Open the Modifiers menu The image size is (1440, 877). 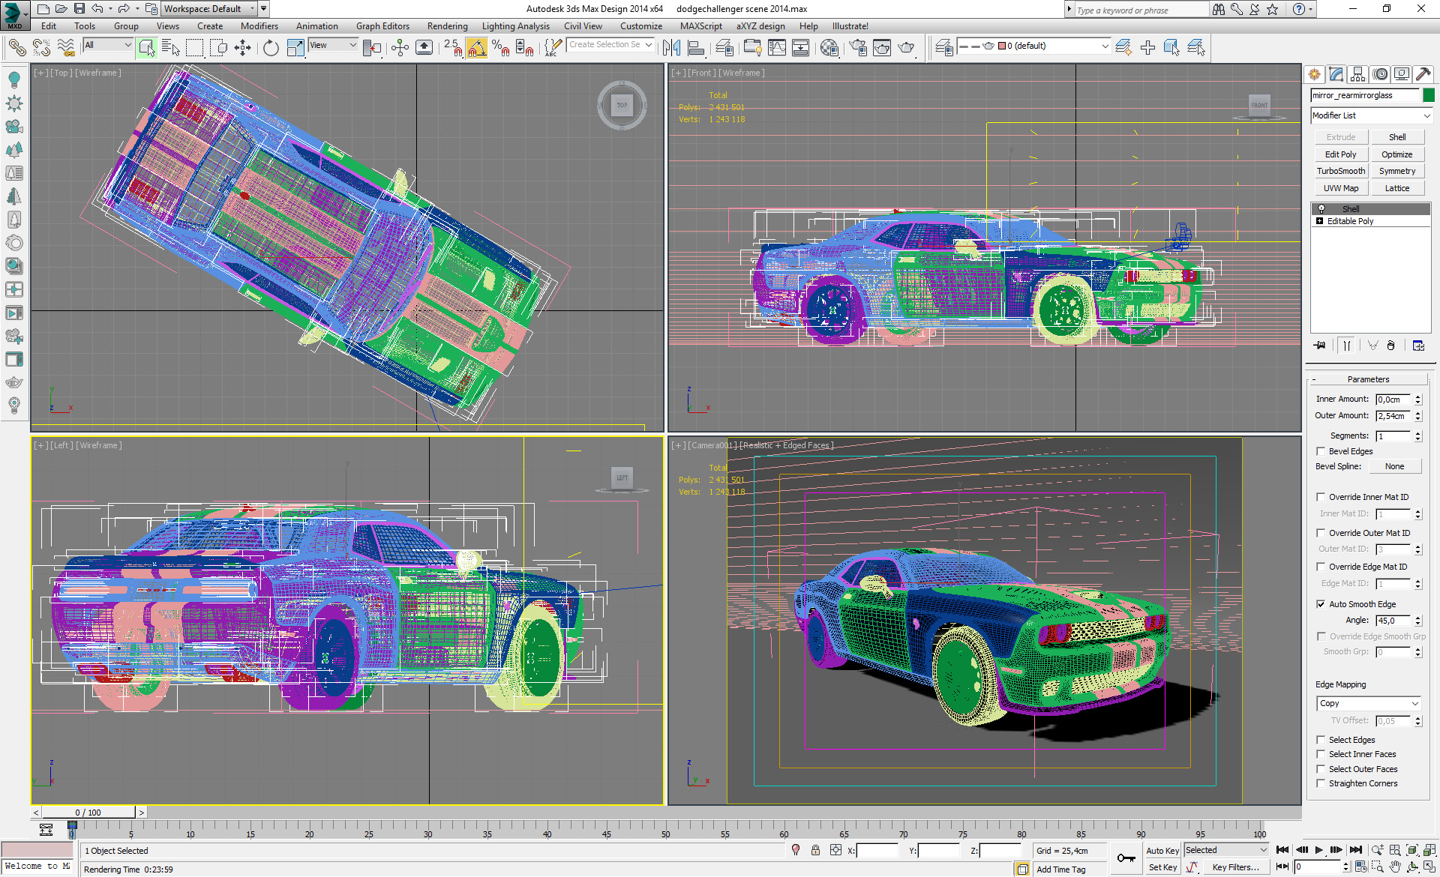tap(259, 26)
